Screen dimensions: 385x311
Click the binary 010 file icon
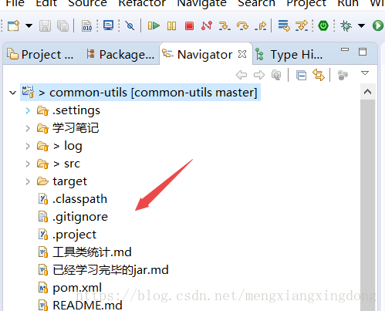coord(87,25)
